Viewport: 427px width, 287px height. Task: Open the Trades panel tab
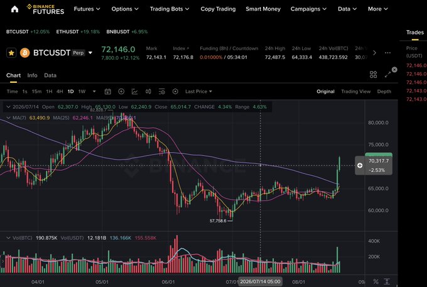coord(414,33)
